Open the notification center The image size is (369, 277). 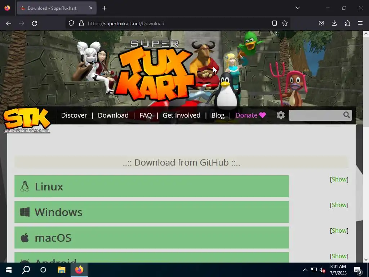coord(358,270)
